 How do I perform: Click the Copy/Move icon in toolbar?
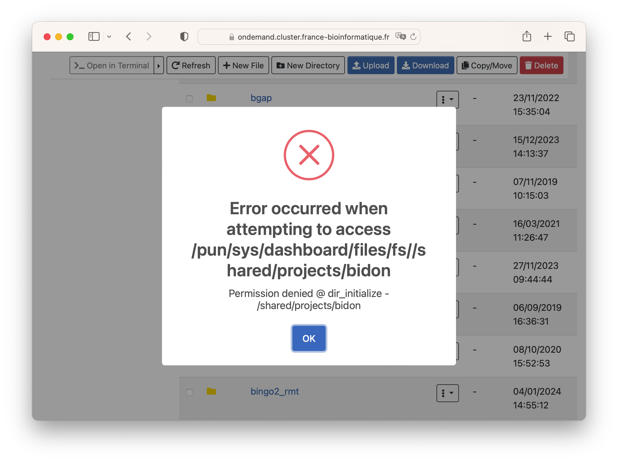[x=486, y=66]
